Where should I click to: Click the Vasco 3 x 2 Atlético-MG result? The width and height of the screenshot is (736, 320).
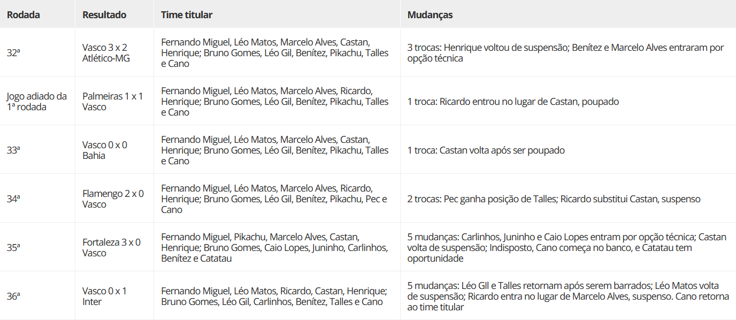pyautogui.click(x=106, y=53)
